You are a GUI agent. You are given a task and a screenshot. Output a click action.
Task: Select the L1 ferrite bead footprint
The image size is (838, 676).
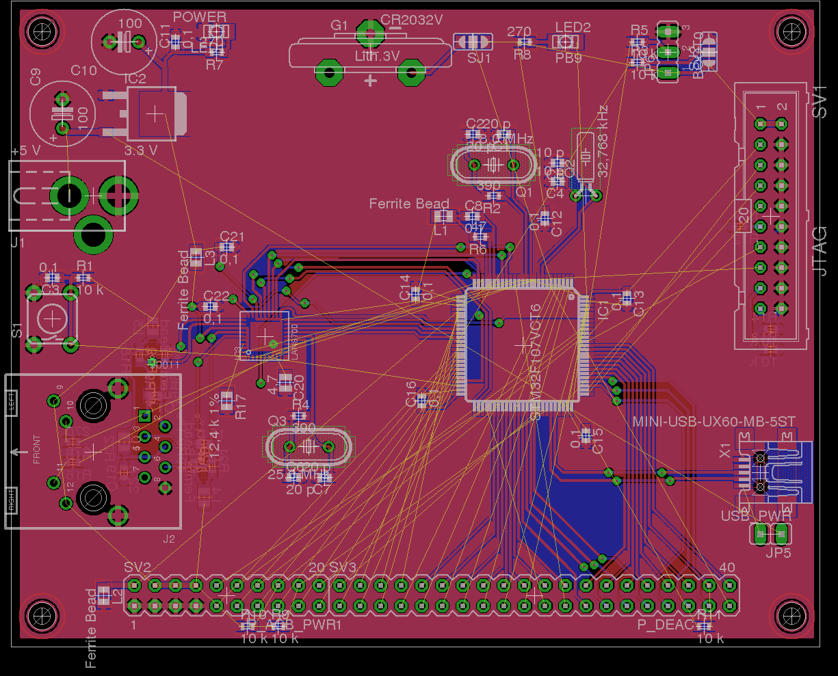pos(443,217)
